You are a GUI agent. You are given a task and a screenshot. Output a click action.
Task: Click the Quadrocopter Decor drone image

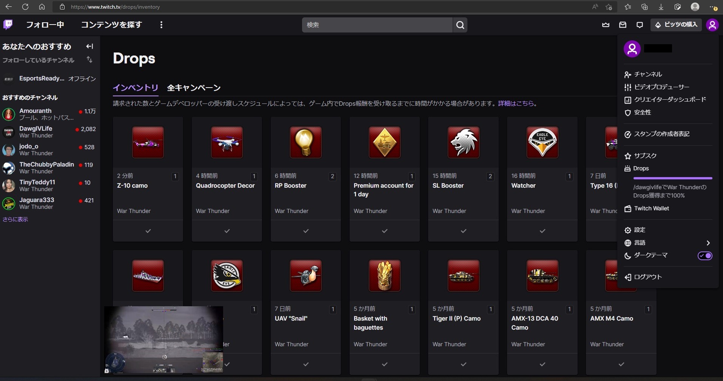point(227,142)
